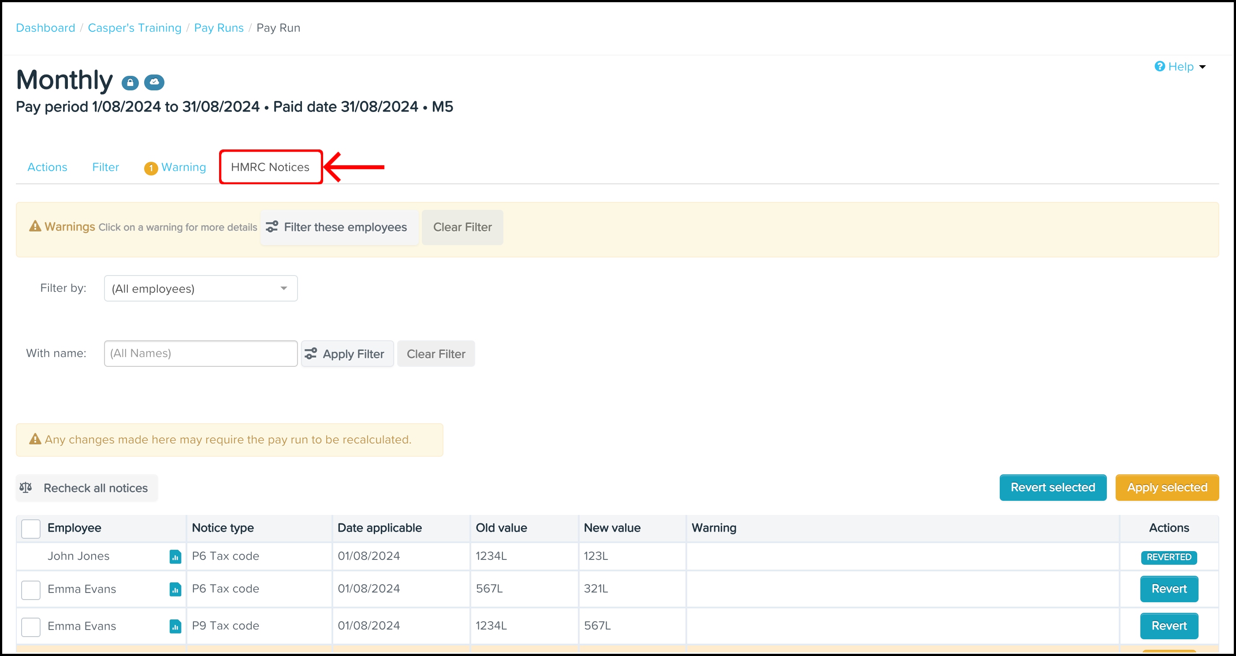Click the P9 Tax code cell

(x=226, y=625)
